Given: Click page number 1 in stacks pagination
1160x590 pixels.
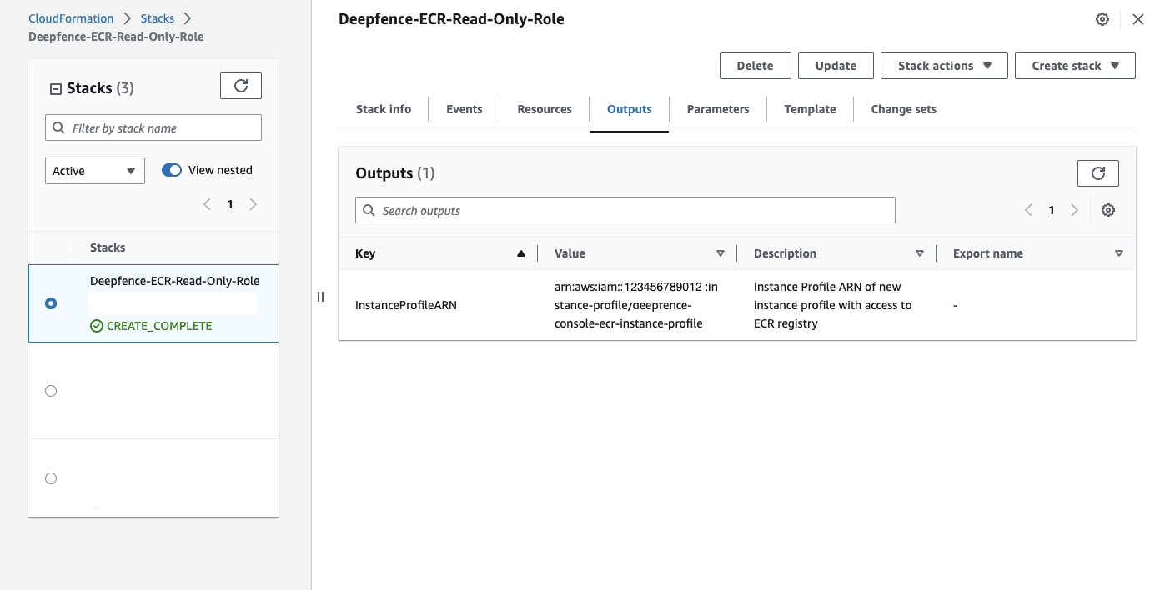Looking at the screenshot, I should coord(230,204).
